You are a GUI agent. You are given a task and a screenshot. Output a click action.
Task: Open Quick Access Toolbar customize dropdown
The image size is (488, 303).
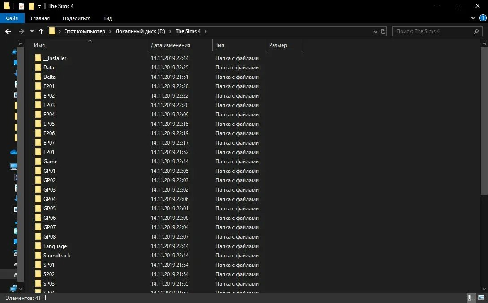pos(39,7)
